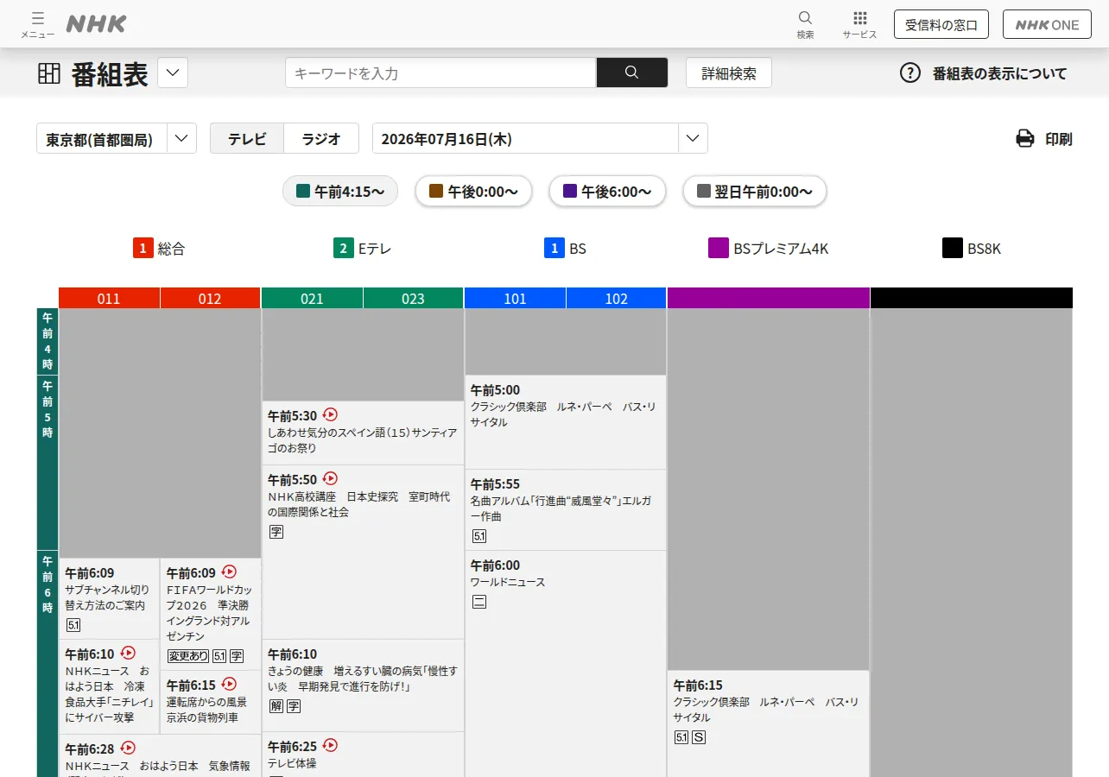The image size is (1109, 777).
Task: Click the program guide grid icon
Action: [49, 73]
